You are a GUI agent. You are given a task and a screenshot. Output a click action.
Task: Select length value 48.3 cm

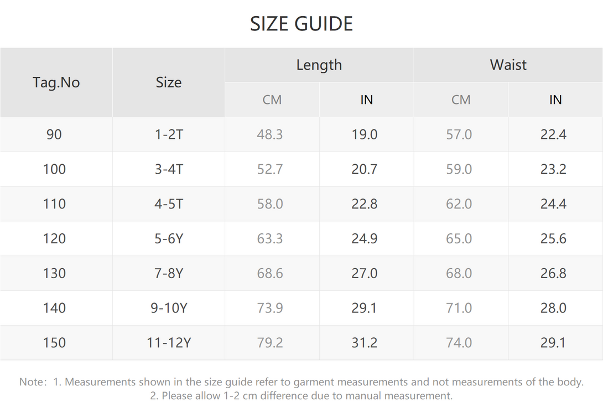(272, 134)
